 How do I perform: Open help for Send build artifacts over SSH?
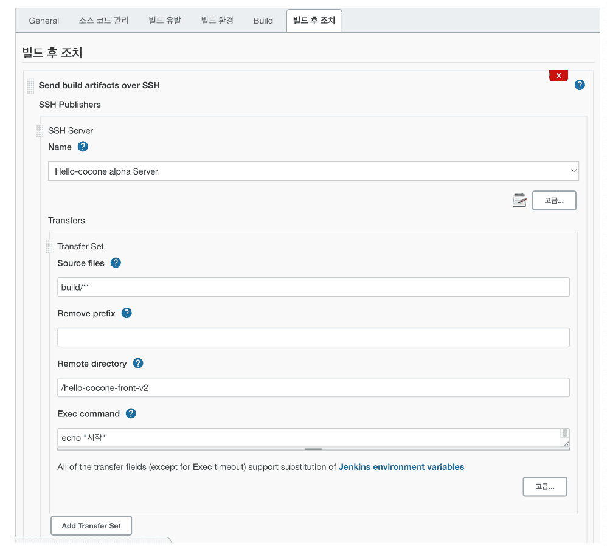click(x=580, y=85)
